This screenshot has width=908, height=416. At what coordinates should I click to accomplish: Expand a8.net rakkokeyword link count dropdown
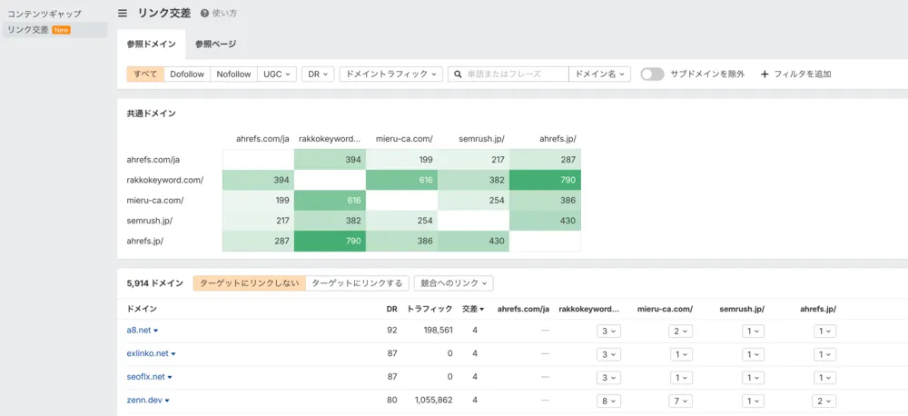[x=609, y=331]
